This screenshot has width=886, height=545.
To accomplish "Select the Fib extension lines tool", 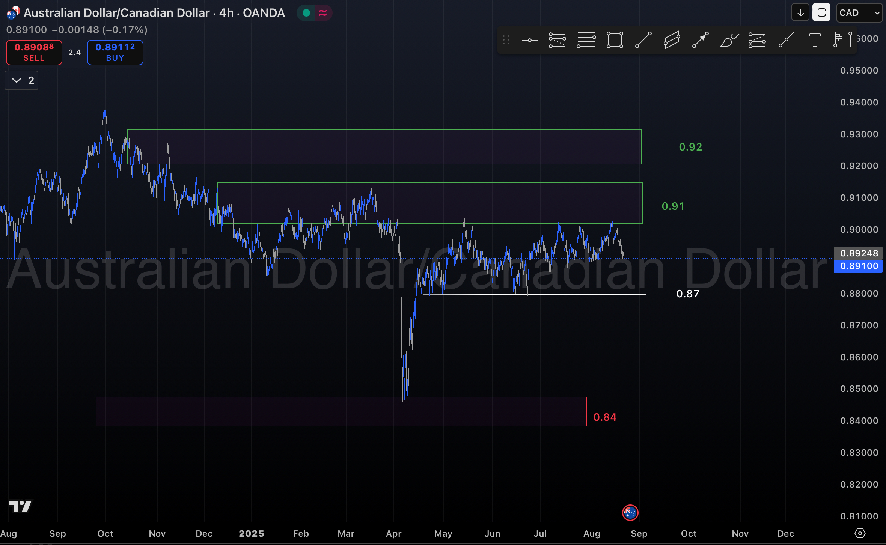I will 586,40.
